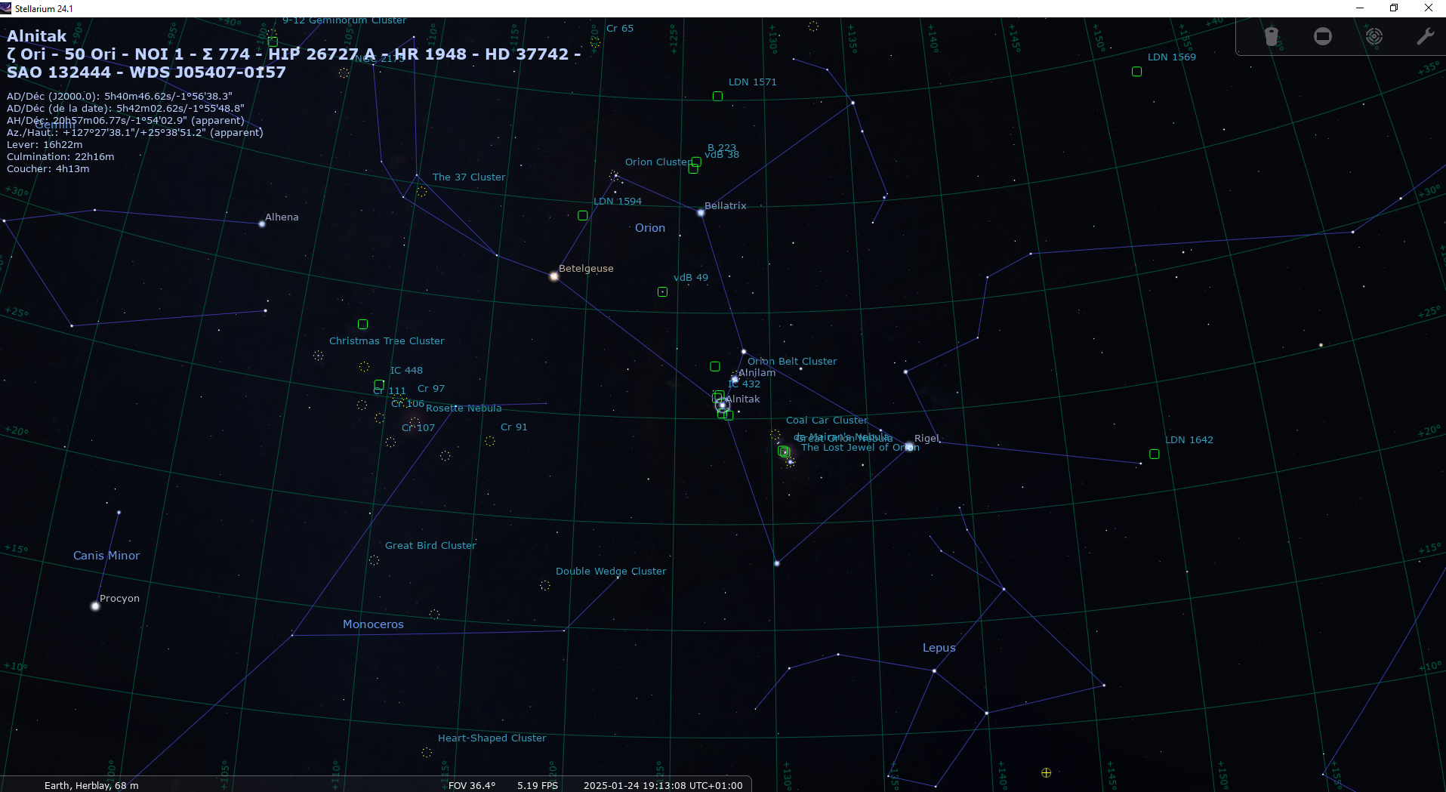Click the Coal Car Cluster label
The image size is (1446, 792).
point(827,421)
